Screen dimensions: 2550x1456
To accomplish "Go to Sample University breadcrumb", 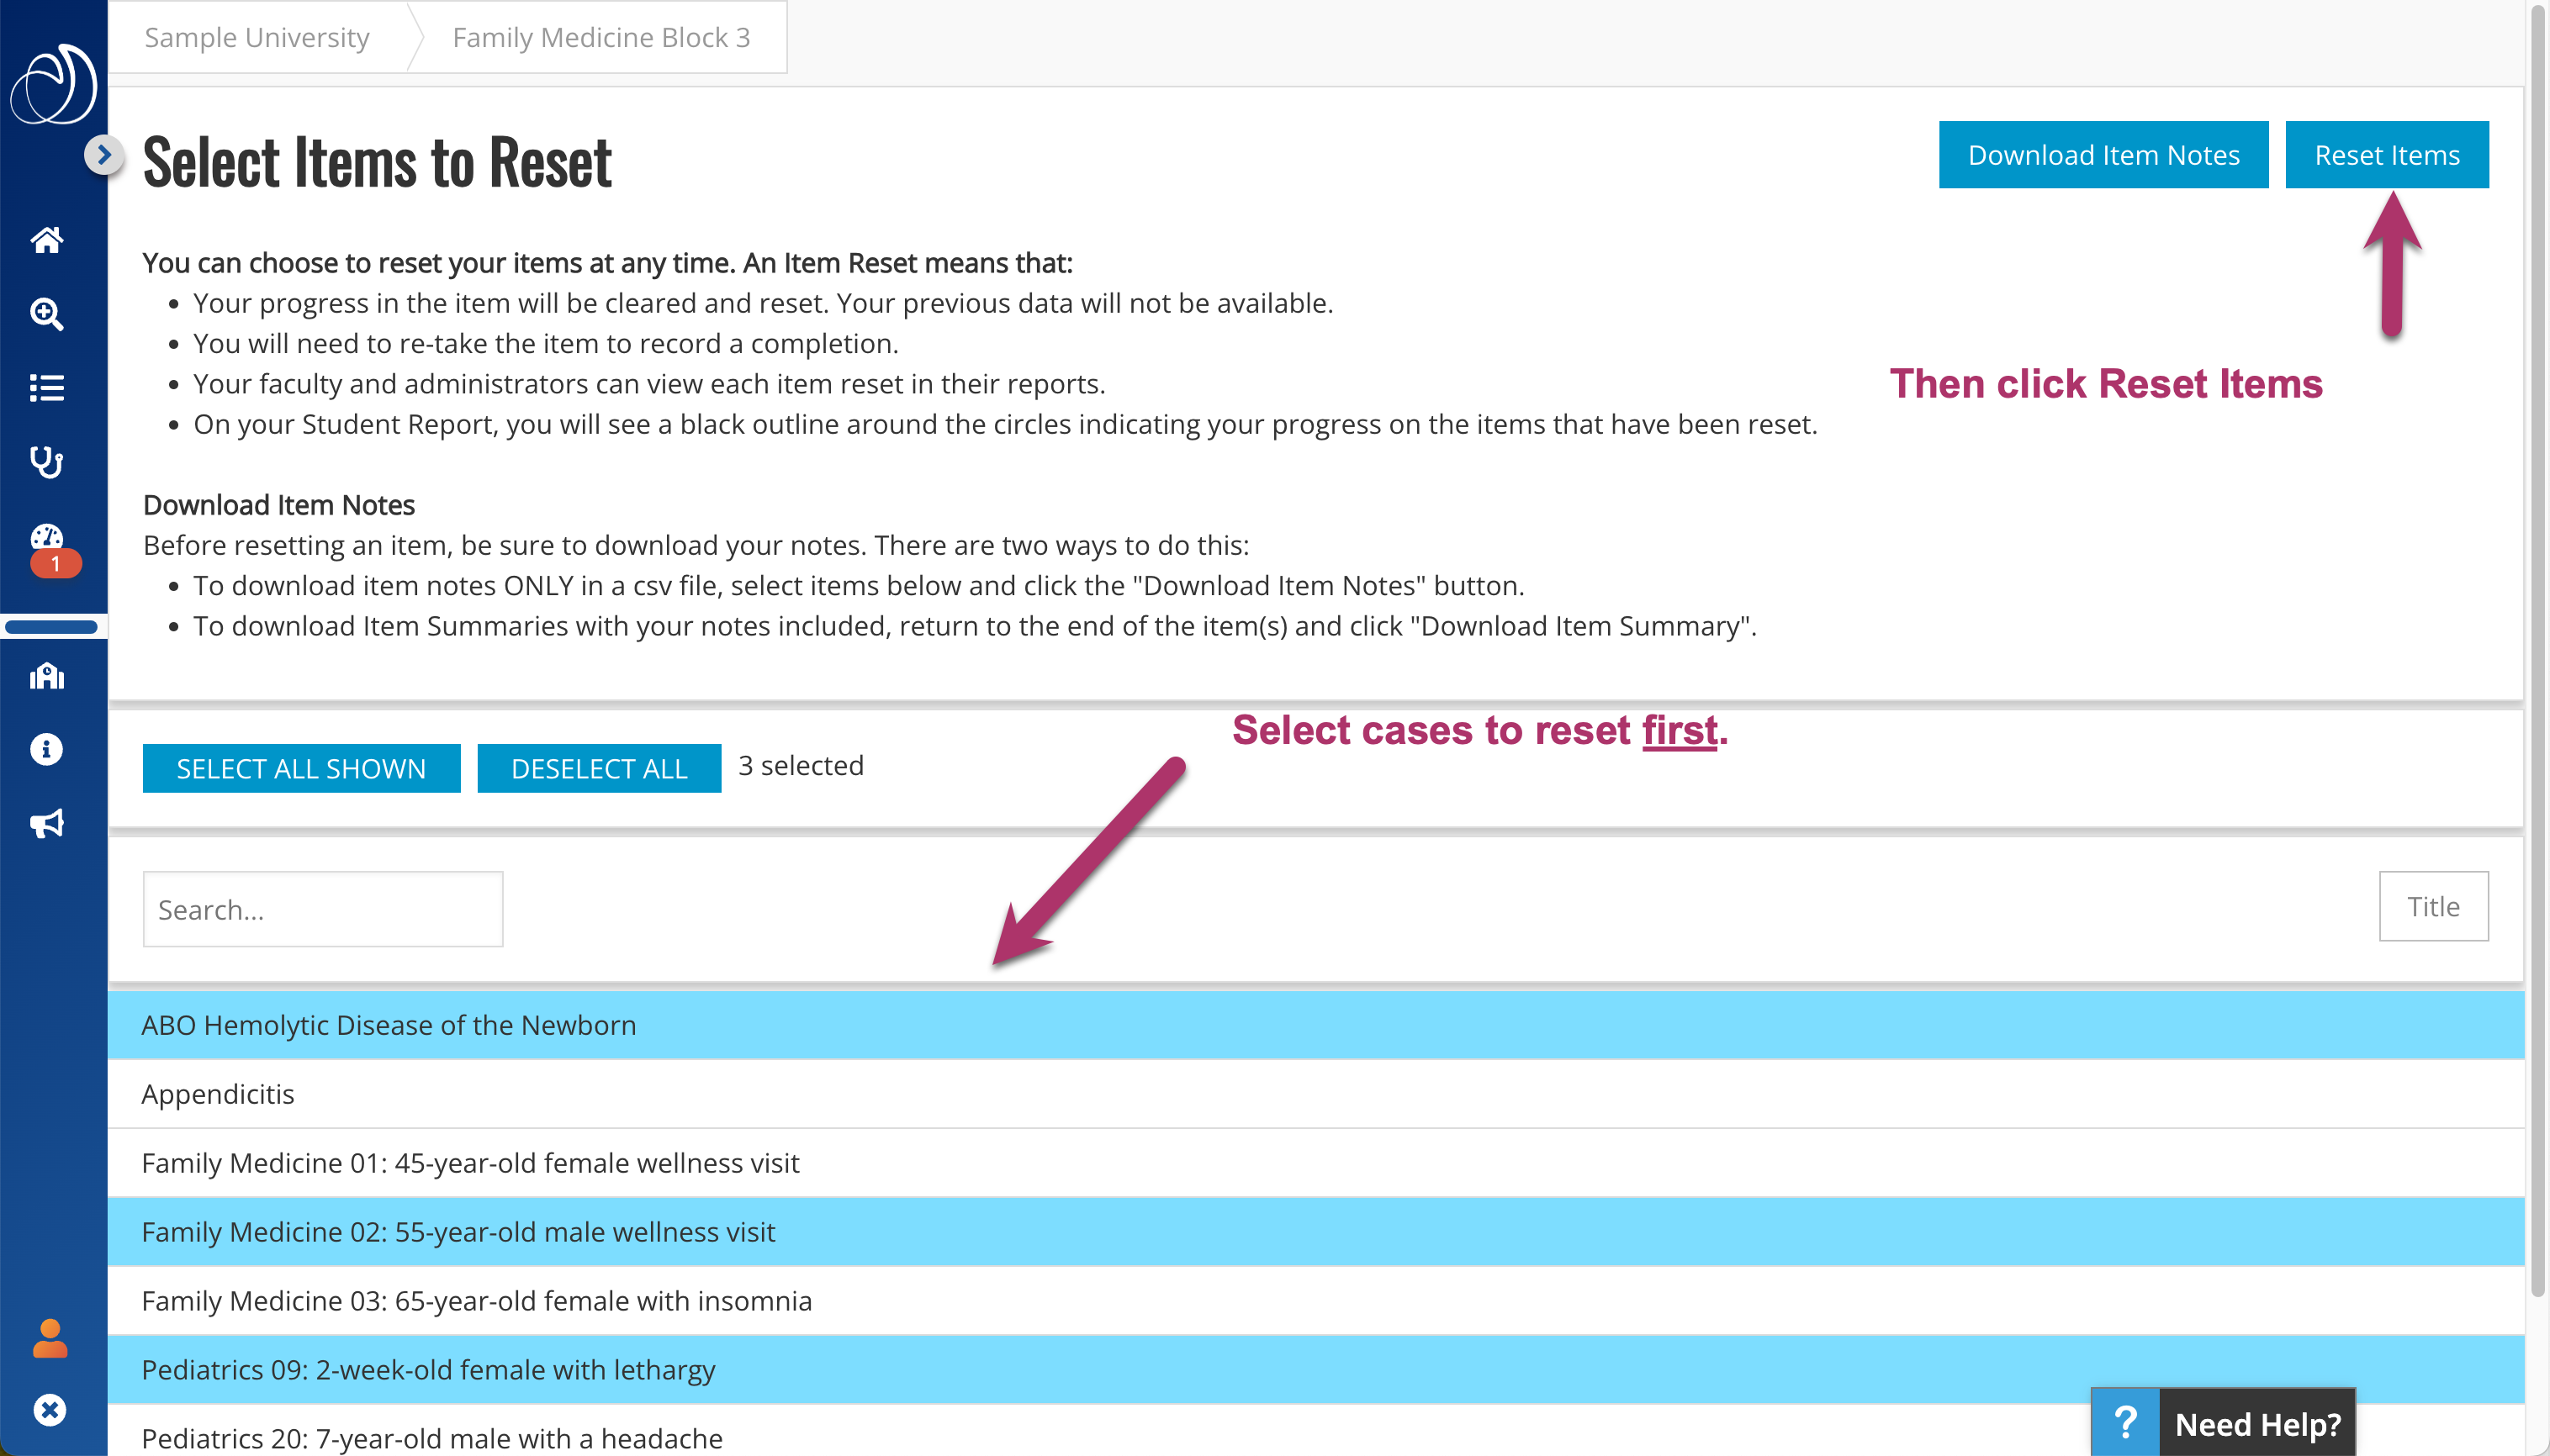I will tap(257, 37).
